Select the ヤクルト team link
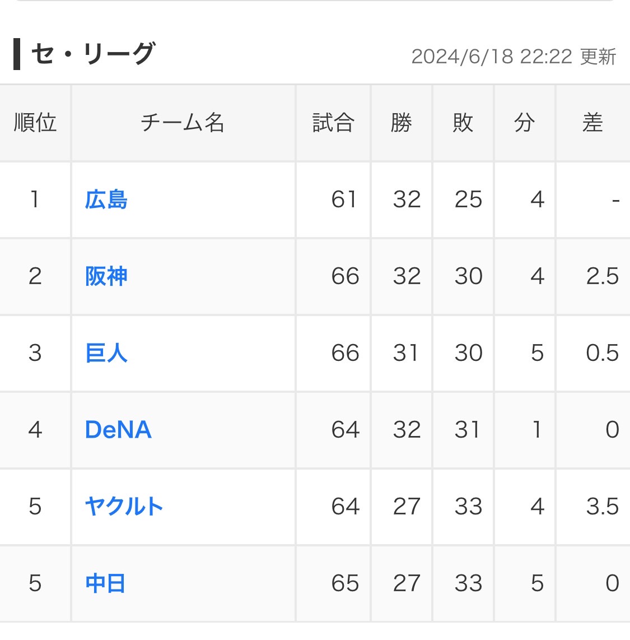The height and width of the screenshot is (640, 630). [124, 507]
